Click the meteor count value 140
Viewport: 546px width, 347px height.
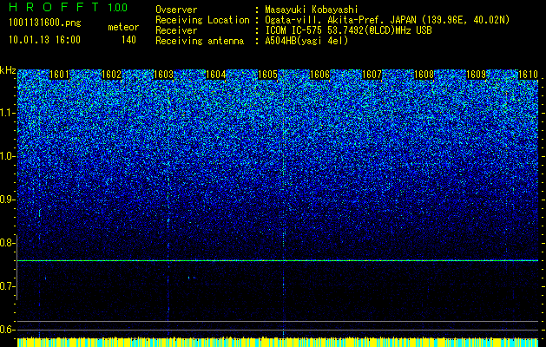pyautogui.click(x=128, y=40)
